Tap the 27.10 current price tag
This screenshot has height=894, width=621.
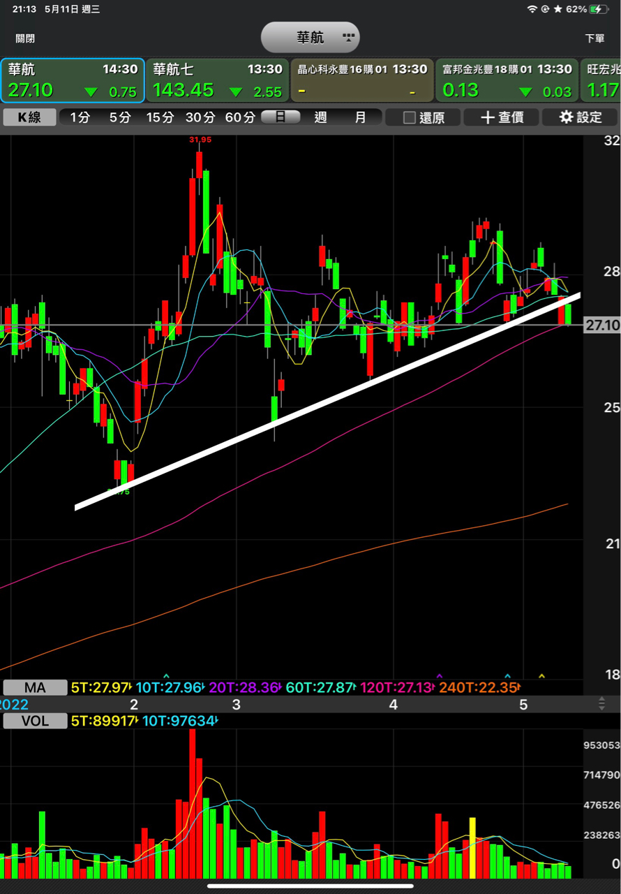pyautogui.click(x=602, y=325)
